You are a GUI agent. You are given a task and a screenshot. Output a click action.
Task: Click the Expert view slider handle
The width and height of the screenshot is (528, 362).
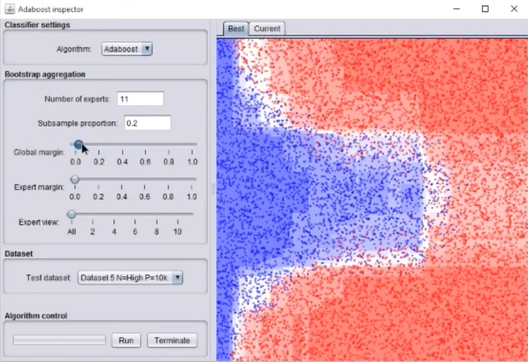coord(72,214)
